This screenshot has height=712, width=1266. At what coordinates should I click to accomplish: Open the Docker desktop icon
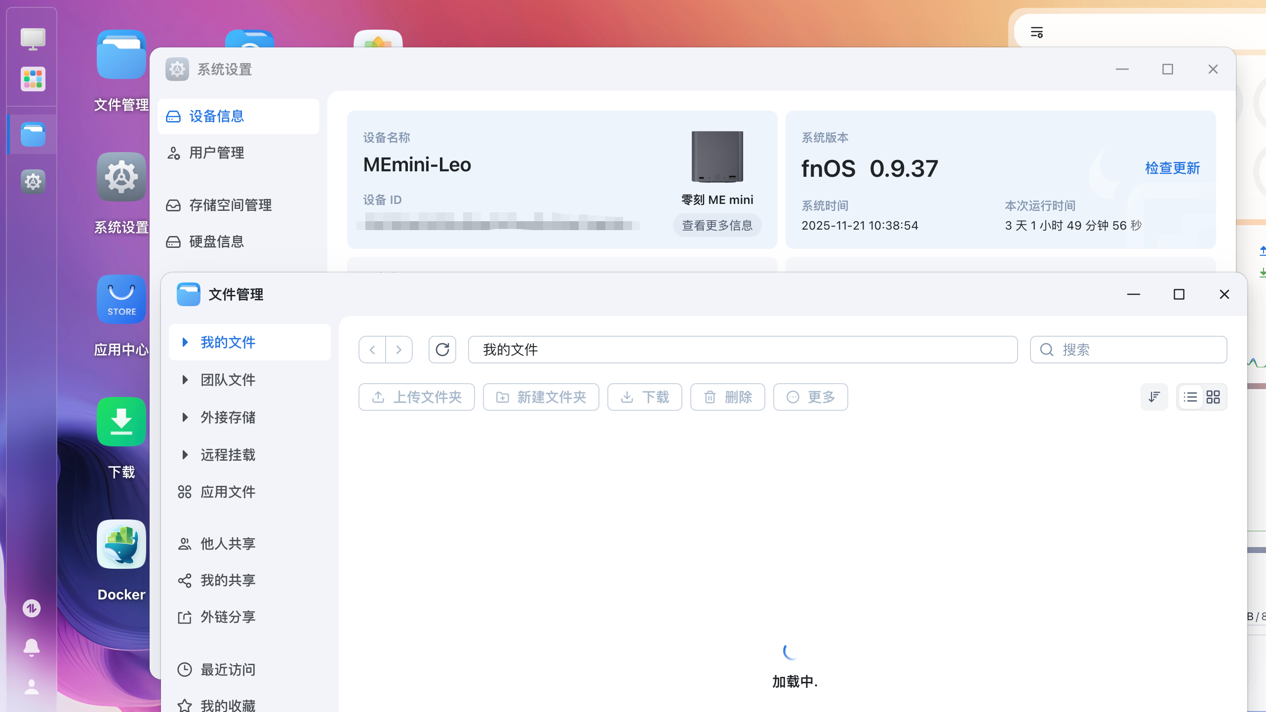coord(121,545)
